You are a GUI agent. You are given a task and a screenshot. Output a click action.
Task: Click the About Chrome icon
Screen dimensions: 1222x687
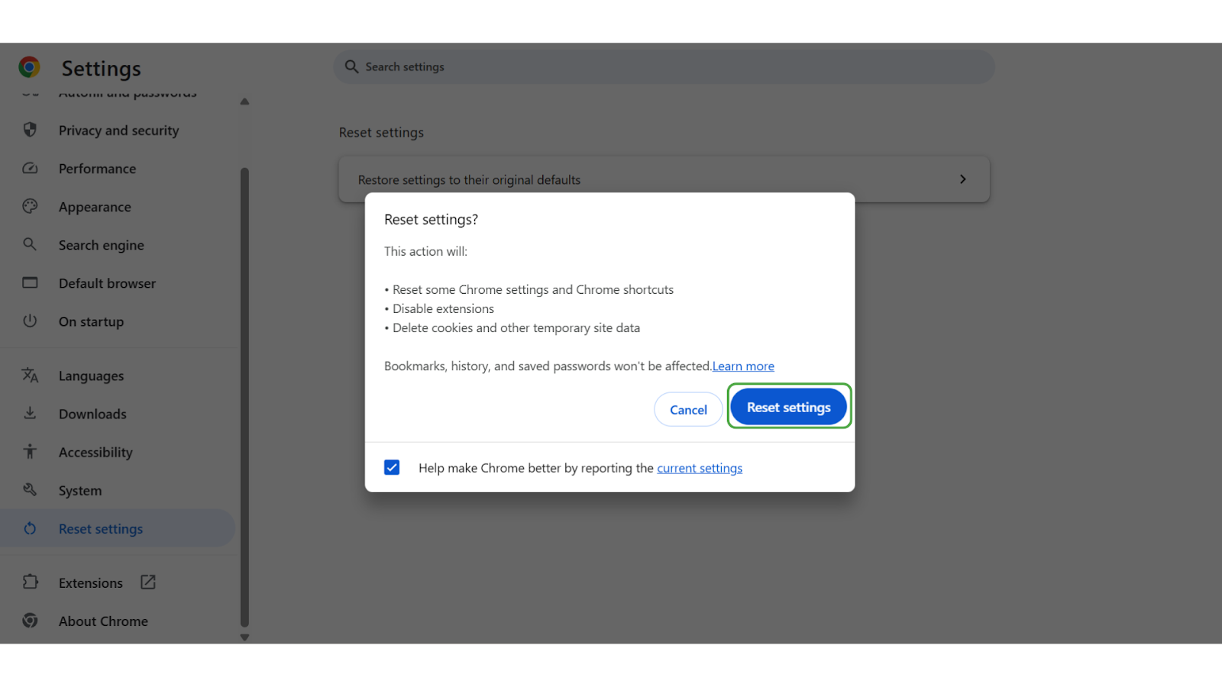point(30,621)
